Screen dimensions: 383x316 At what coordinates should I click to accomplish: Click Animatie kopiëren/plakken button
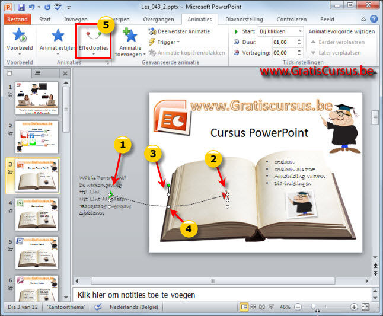pos(187,53)
